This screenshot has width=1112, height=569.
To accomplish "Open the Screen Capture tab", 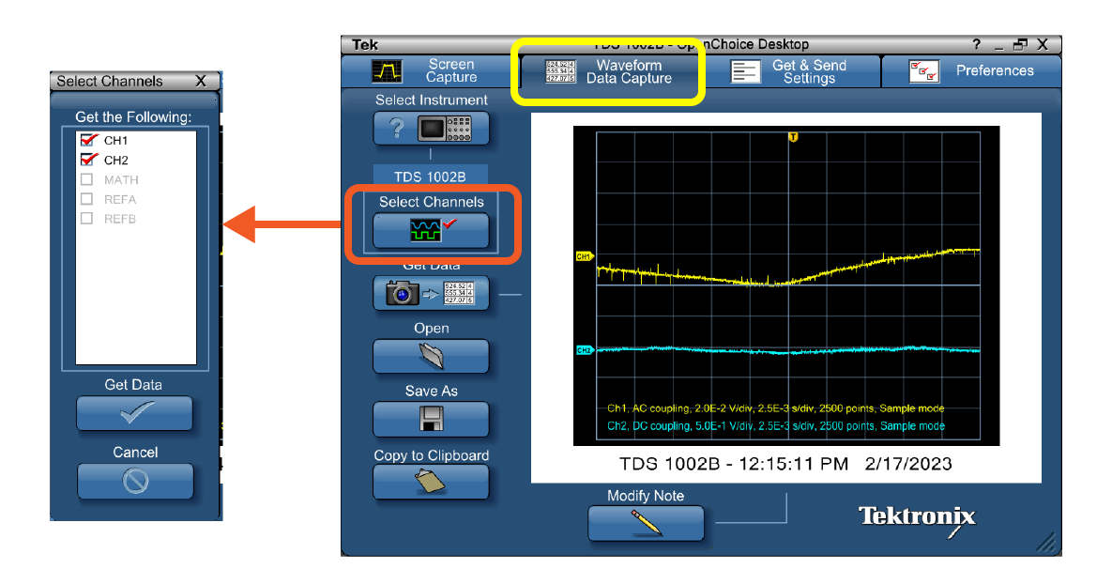I will 430,71.
